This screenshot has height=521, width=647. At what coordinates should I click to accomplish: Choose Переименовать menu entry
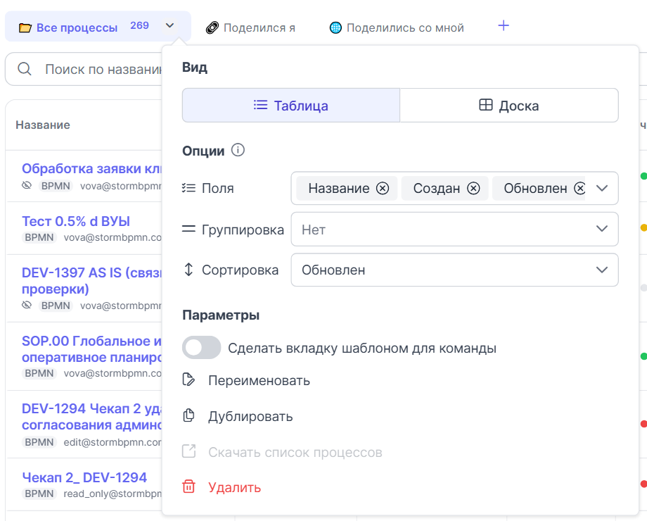(259, 380)
